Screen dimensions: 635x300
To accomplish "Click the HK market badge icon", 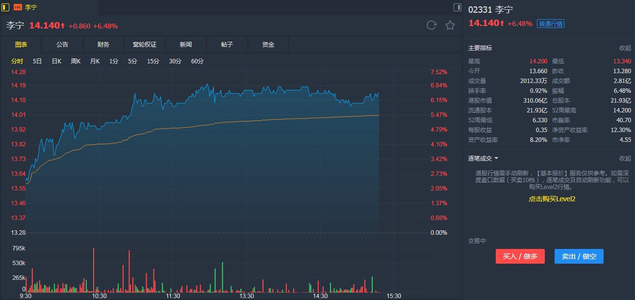I will (18, 7).
